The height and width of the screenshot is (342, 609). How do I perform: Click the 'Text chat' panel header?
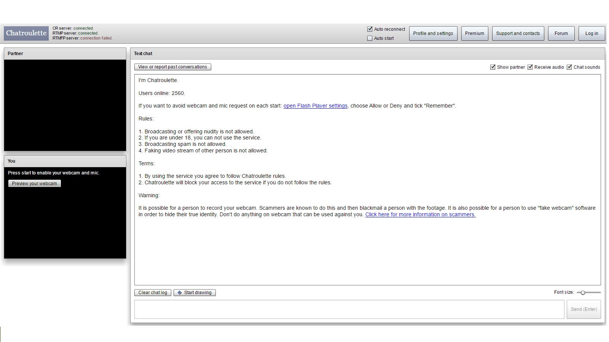pos(368,54)
